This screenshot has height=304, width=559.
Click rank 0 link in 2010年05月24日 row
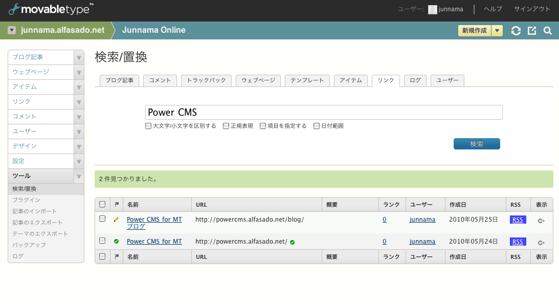(x=384, y=242)
